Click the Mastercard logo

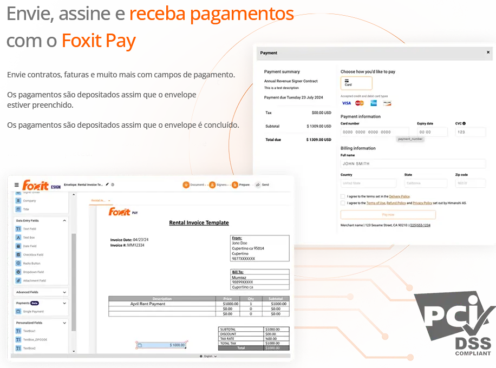click(x=360, y=103)
